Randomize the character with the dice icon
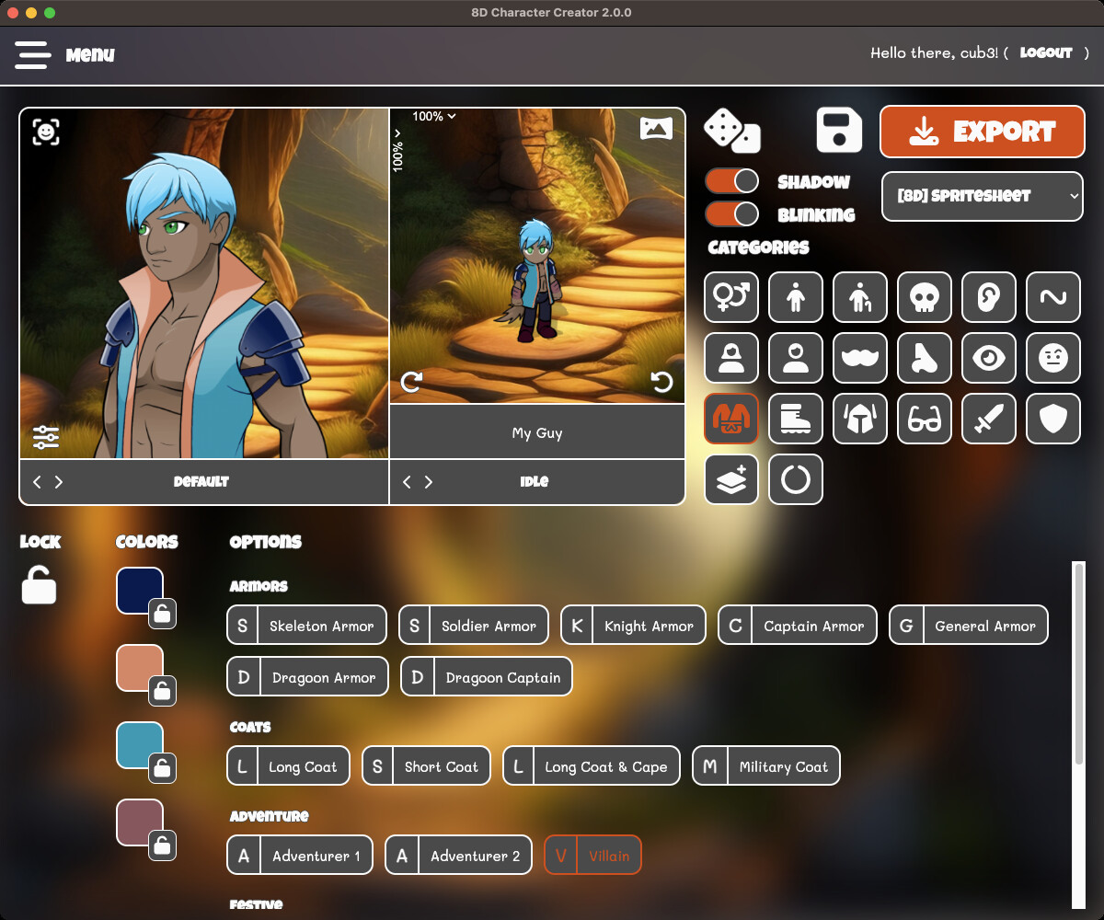Image resolution: width=1104 pixels, height=920 pixels. point(731,132)
